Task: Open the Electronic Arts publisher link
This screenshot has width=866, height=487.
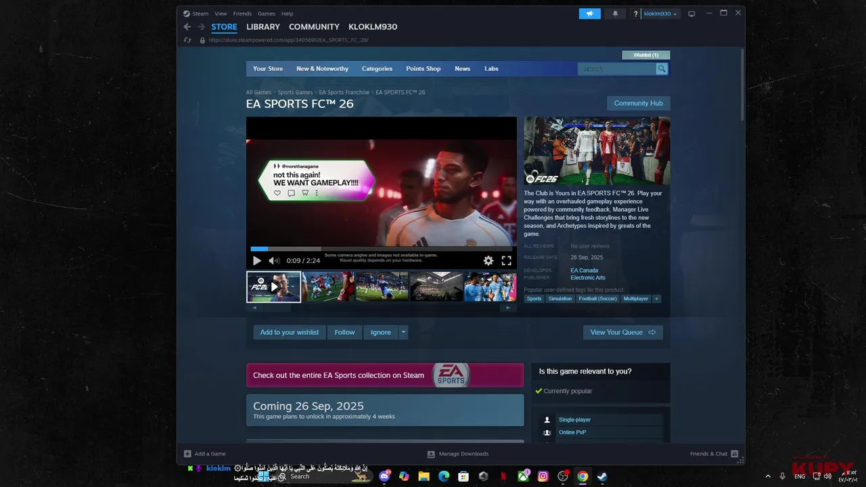Action: pos(588,278)
